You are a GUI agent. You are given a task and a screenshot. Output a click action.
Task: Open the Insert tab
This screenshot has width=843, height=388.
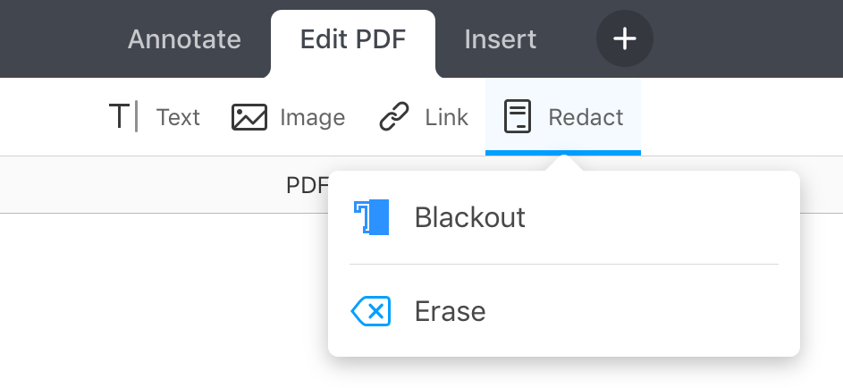[501, 39]
